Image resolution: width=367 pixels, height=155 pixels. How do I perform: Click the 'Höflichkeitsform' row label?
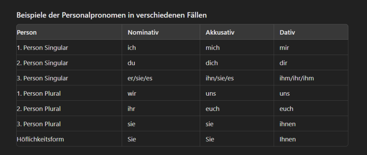point(40,139)
